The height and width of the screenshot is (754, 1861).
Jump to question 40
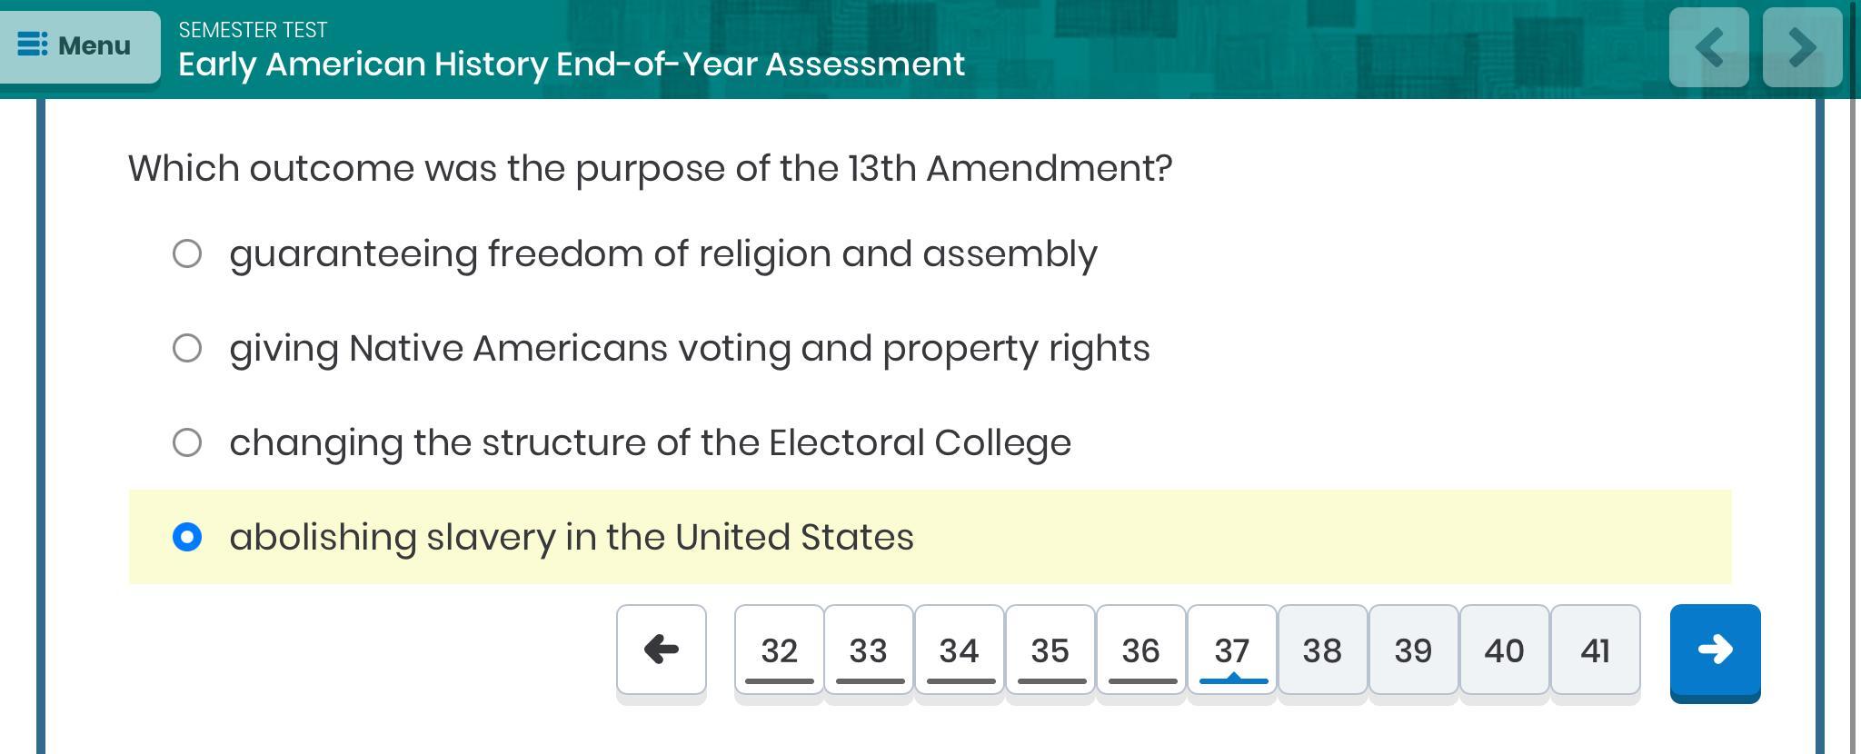coord(1504,650)
